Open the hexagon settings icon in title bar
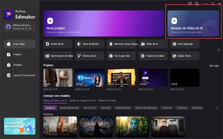 pos(197,4)
